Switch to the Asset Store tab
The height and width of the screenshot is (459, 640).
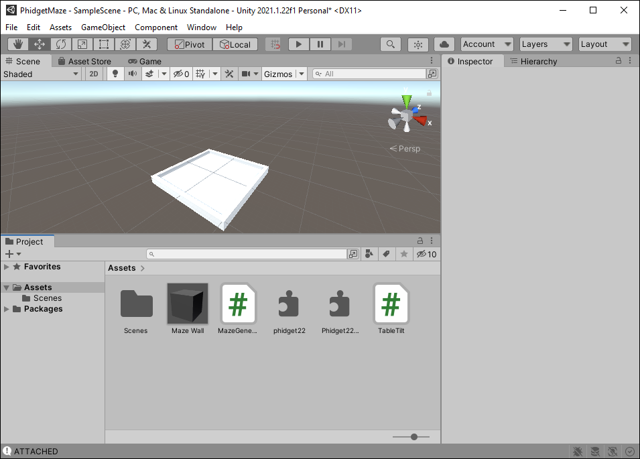85,61
